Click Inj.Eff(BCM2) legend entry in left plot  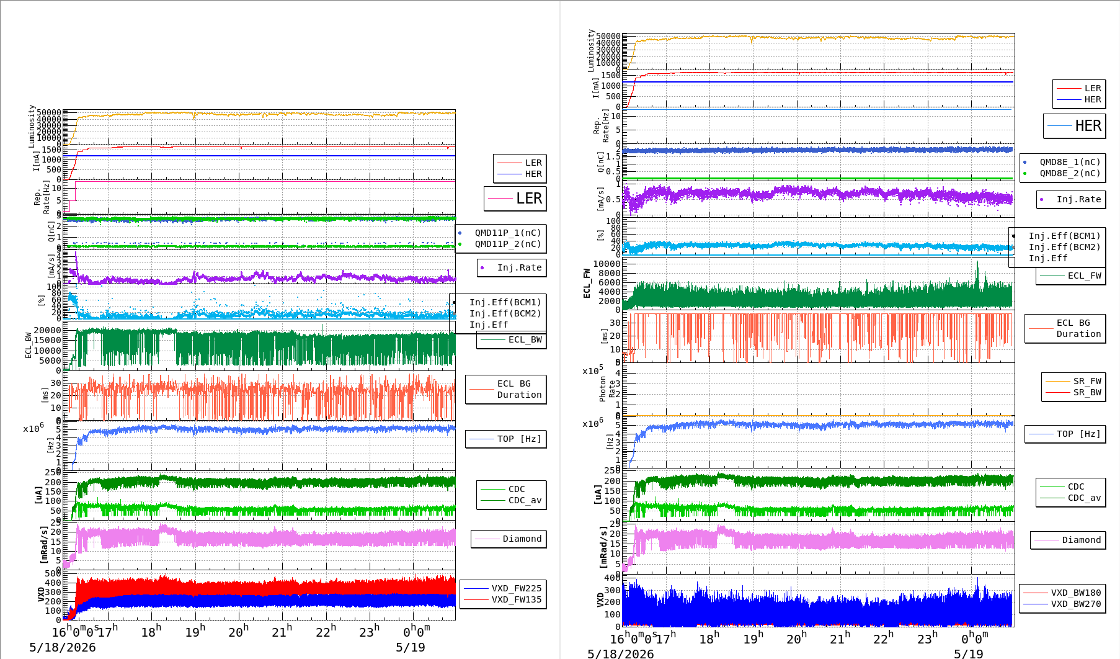(x=505, y=313)
